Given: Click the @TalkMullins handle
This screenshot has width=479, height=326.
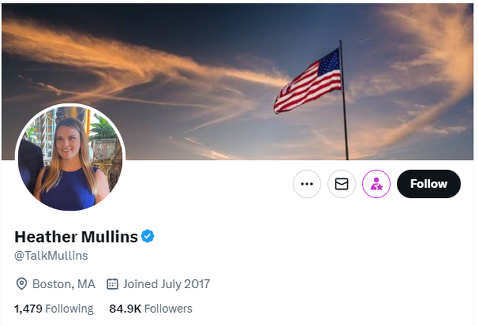Looking at the screenshot, I should point(51,256).
